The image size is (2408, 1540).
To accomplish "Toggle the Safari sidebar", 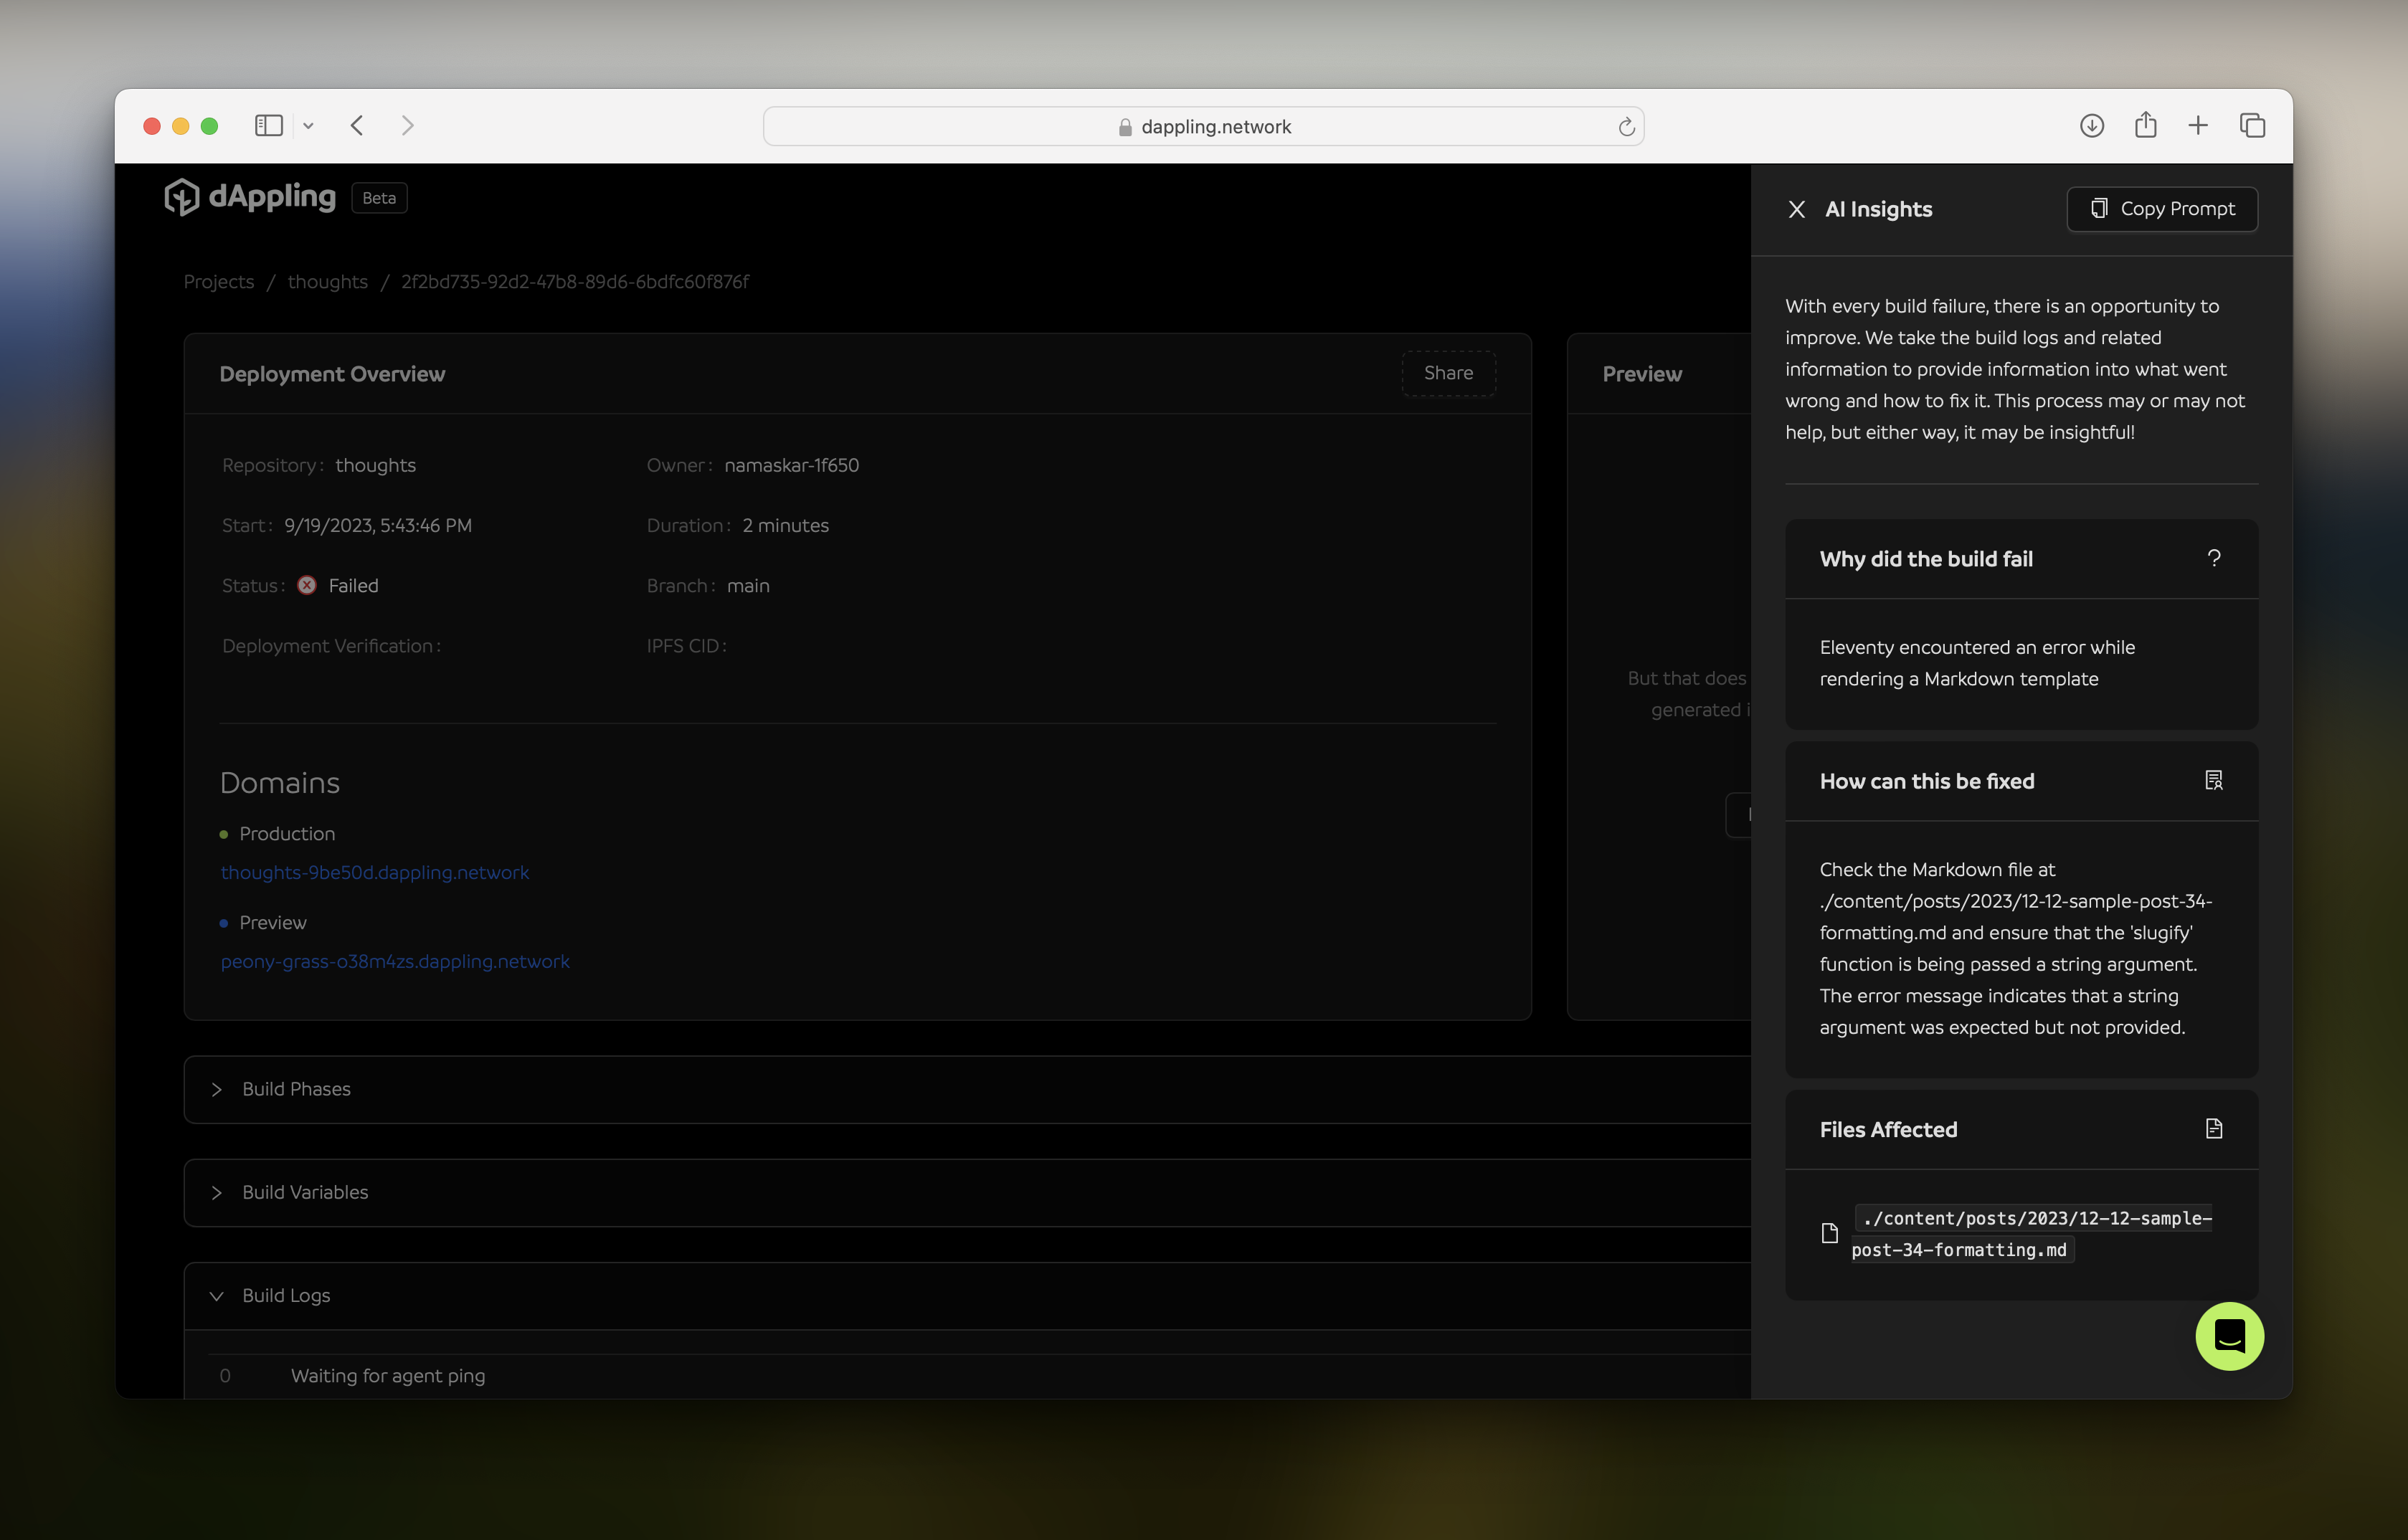I will (x=269, y=126).
